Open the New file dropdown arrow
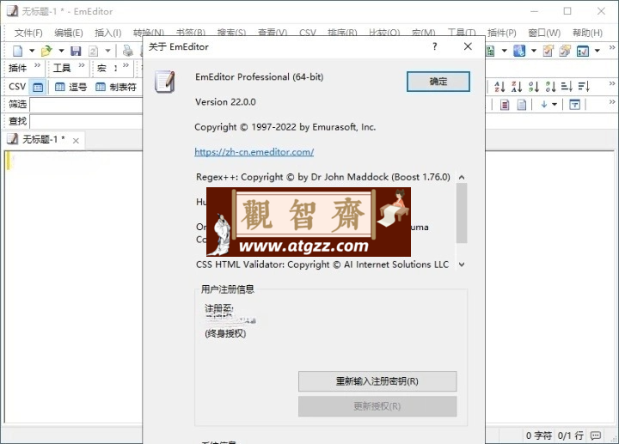Viewport: 619px width, 444px height. pyautogui.click(x=32, y=51)
